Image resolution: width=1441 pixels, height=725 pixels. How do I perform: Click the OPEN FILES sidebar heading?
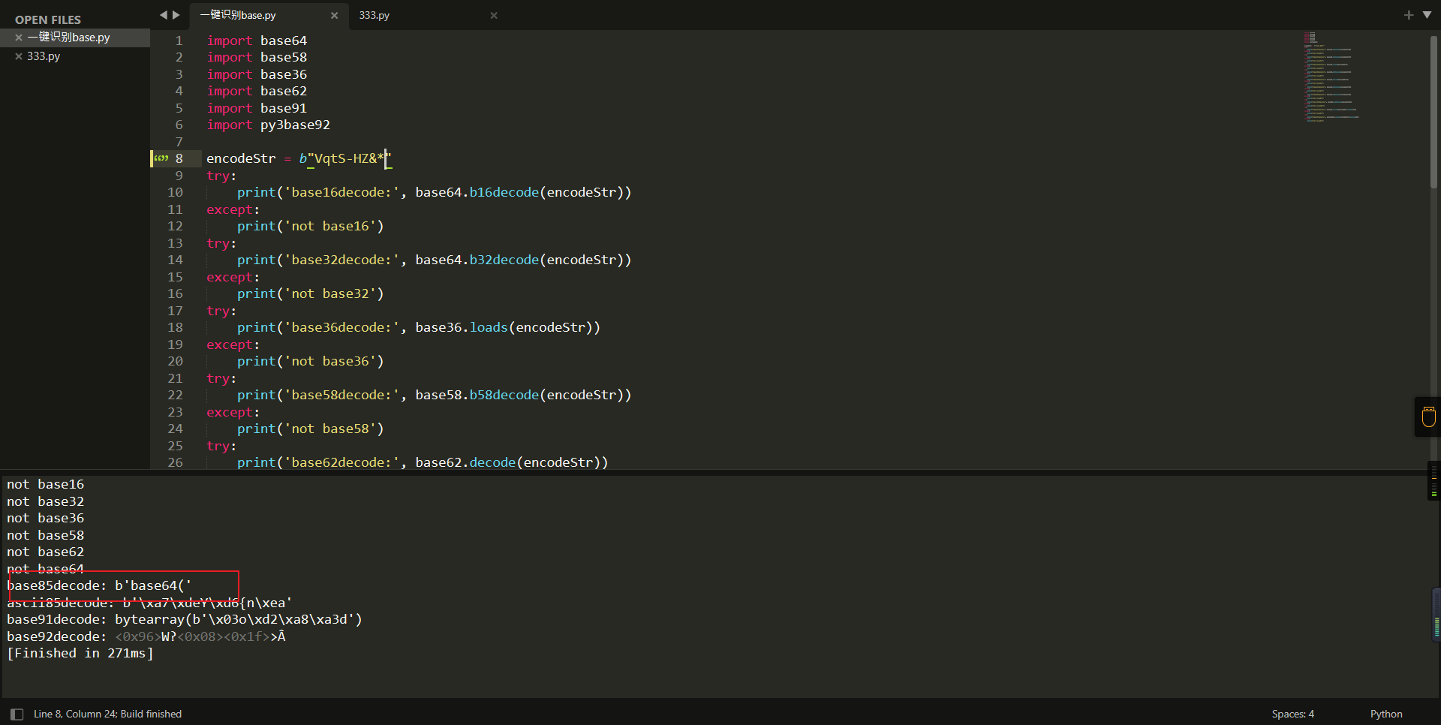48,20
